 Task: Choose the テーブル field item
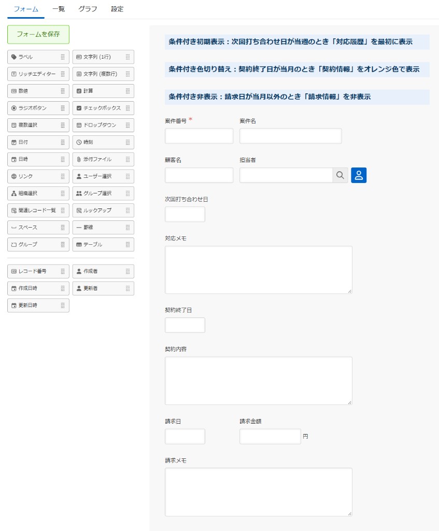point(103,245)
